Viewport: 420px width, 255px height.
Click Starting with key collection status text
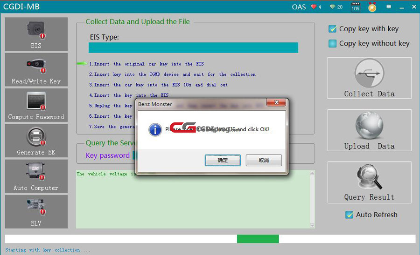click(48, 250)
